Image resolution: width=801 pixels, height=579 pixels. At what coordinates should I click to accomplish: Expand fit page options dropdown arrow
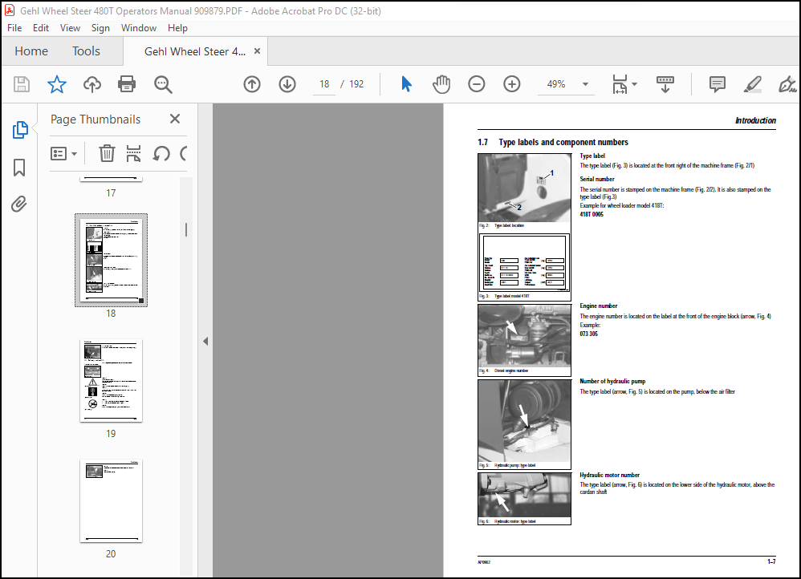[635, 84]
